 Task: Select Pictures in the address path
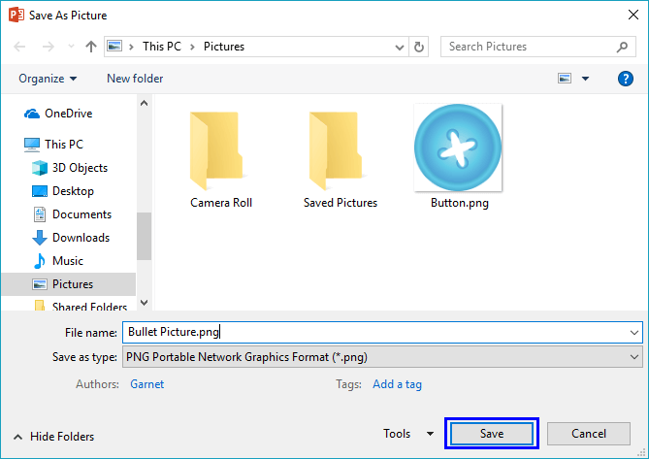tap(224, 47)
